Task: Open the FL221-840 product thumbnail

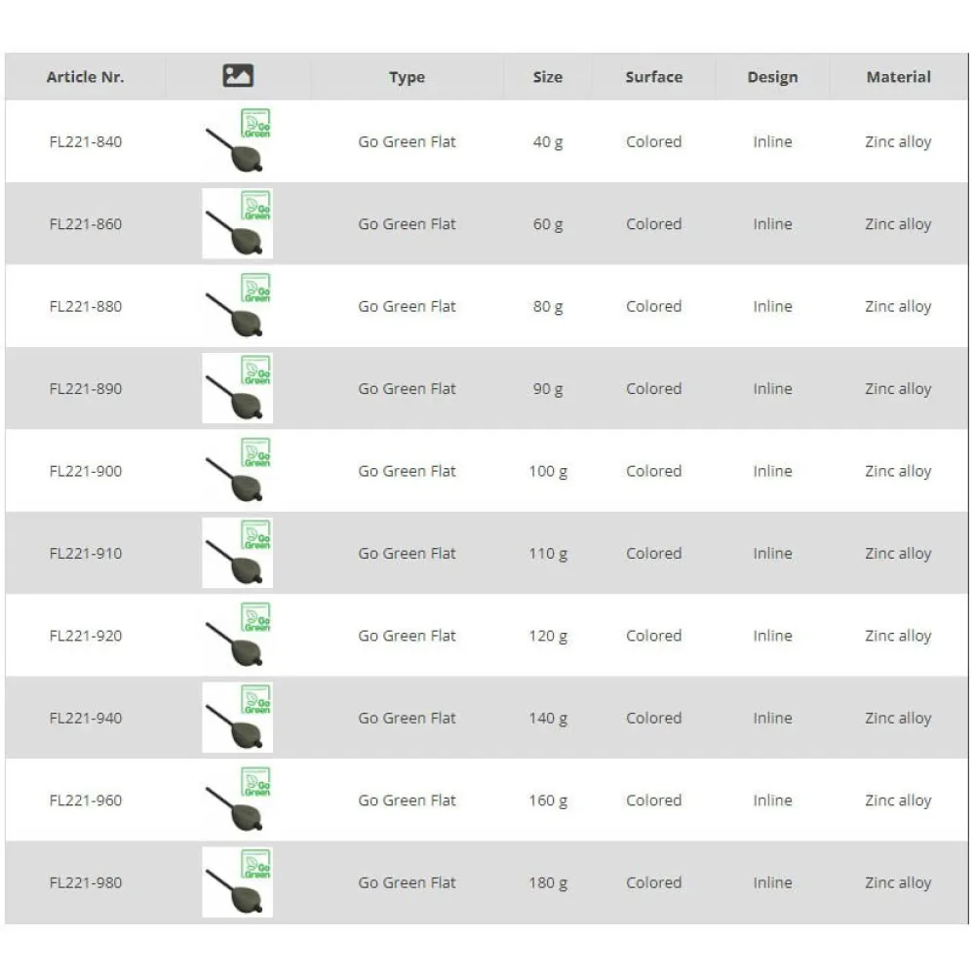Action: tap(237, 142)
